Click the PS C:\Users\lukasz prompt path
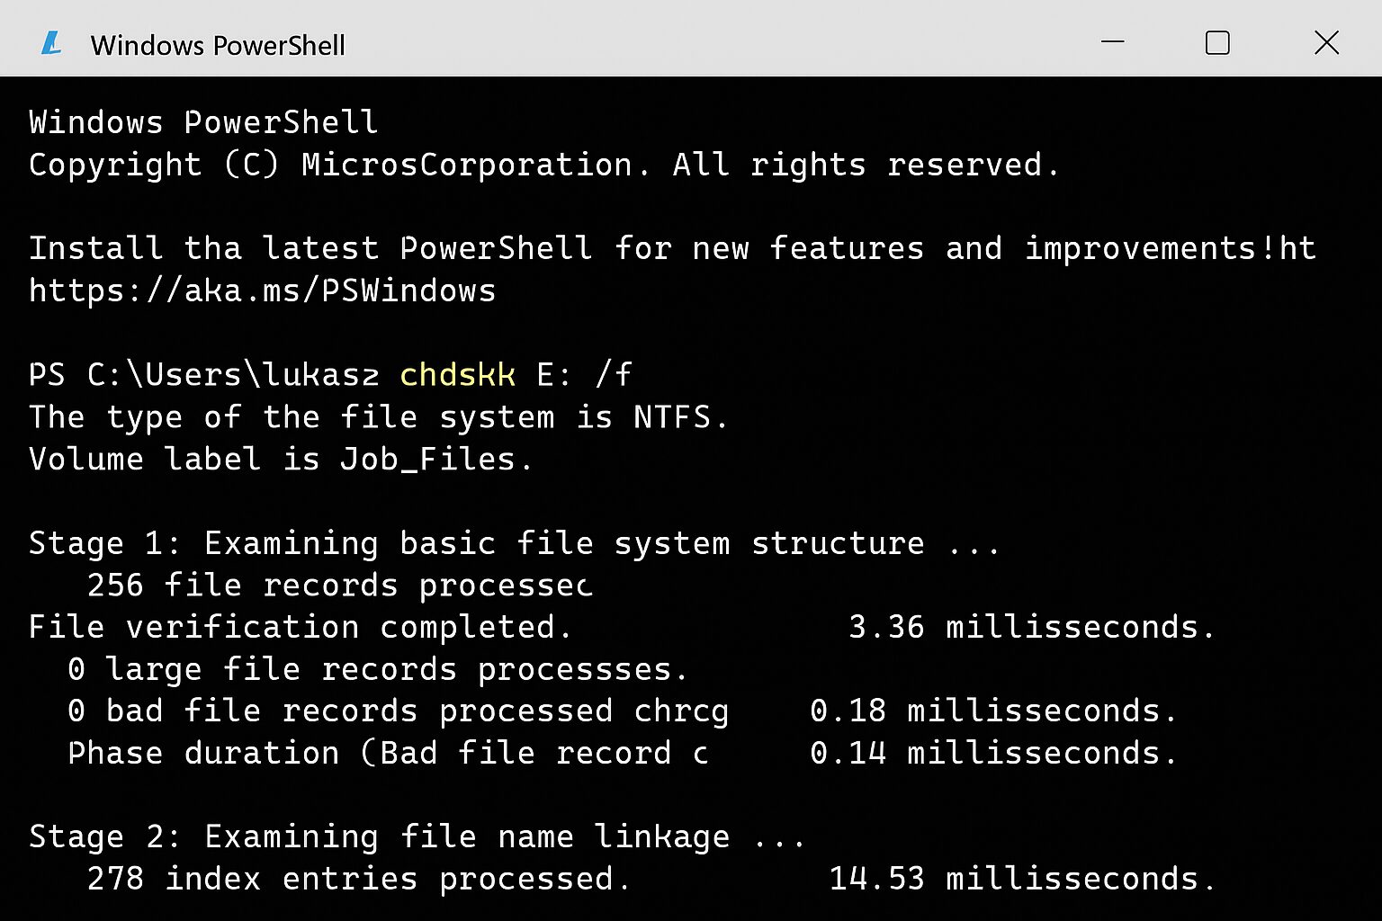This screenshot has width=1382, height=921. [x=203, y=374]
